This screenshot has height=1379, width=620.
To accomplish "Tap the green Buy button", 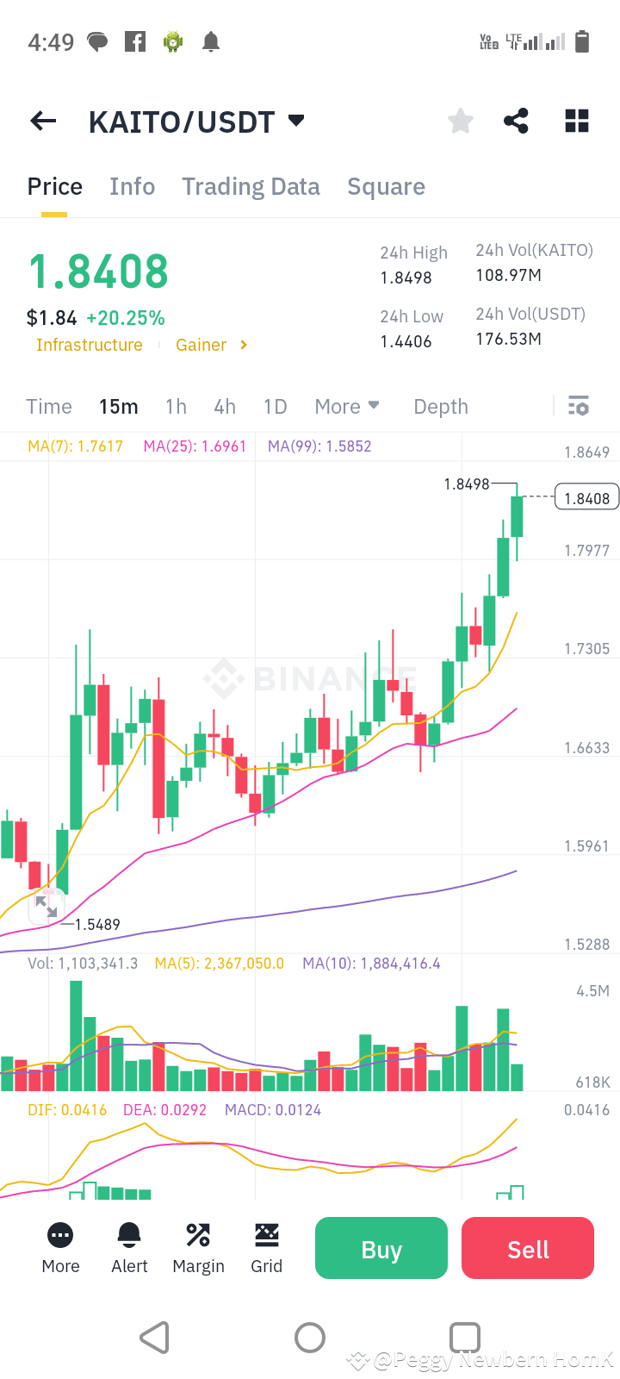I will tap(381, 1248).
